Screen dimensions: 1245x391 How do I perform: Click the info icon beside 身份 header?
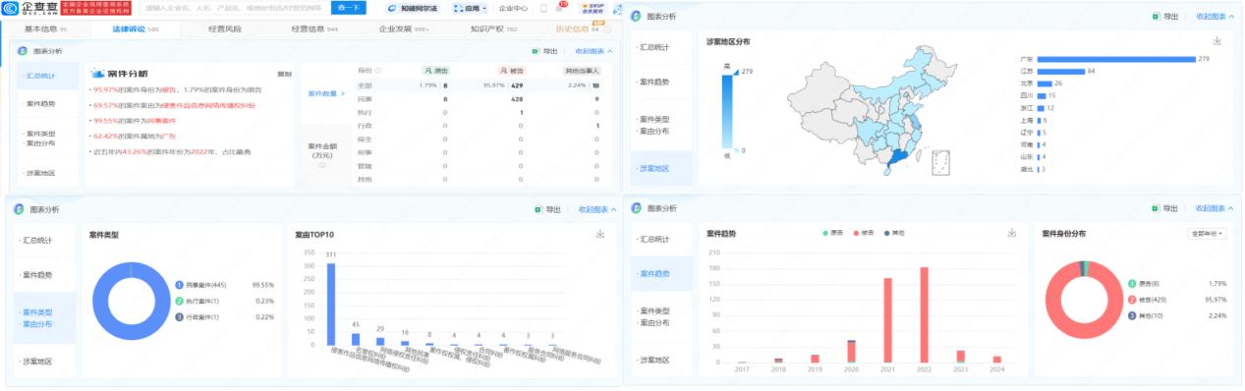coord(378,71)
